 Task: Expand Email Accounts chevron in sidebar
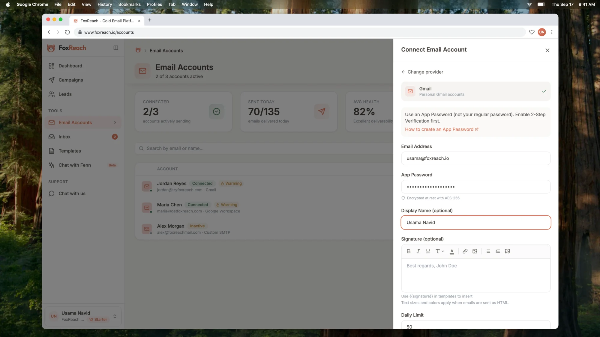[115, 123]
